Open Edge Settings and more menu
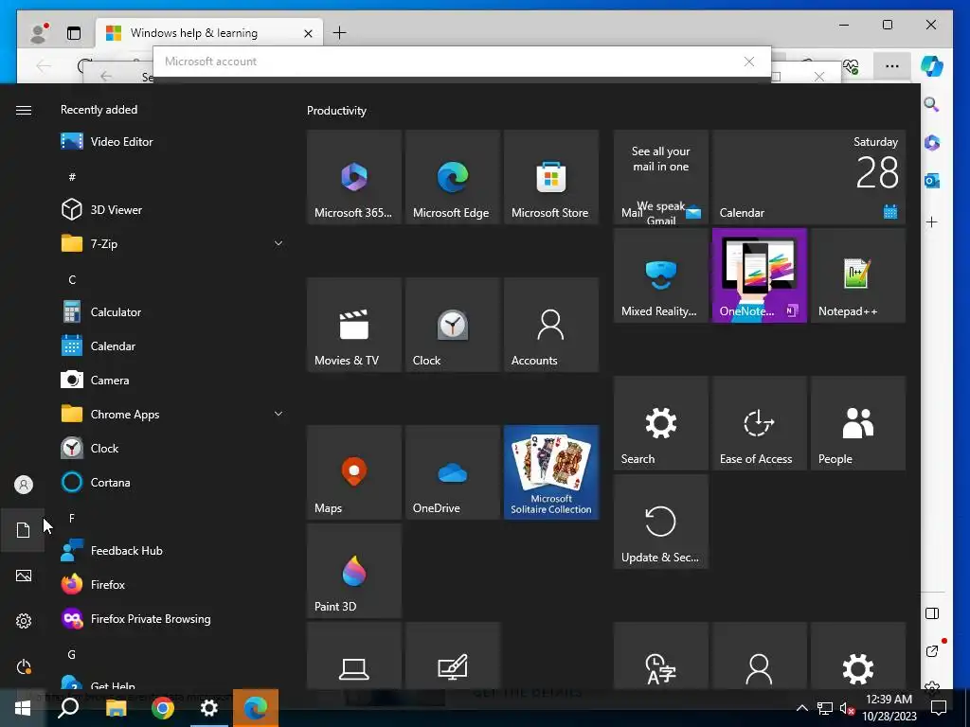 pyautogui.click(x=891, y=65)
